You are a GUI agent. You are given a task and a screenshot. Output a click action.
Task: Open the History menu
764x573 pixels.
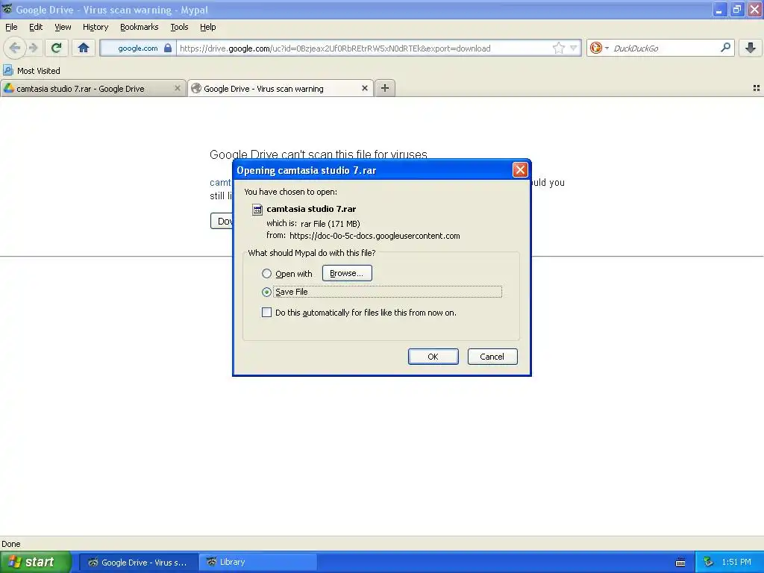point(95,27)
